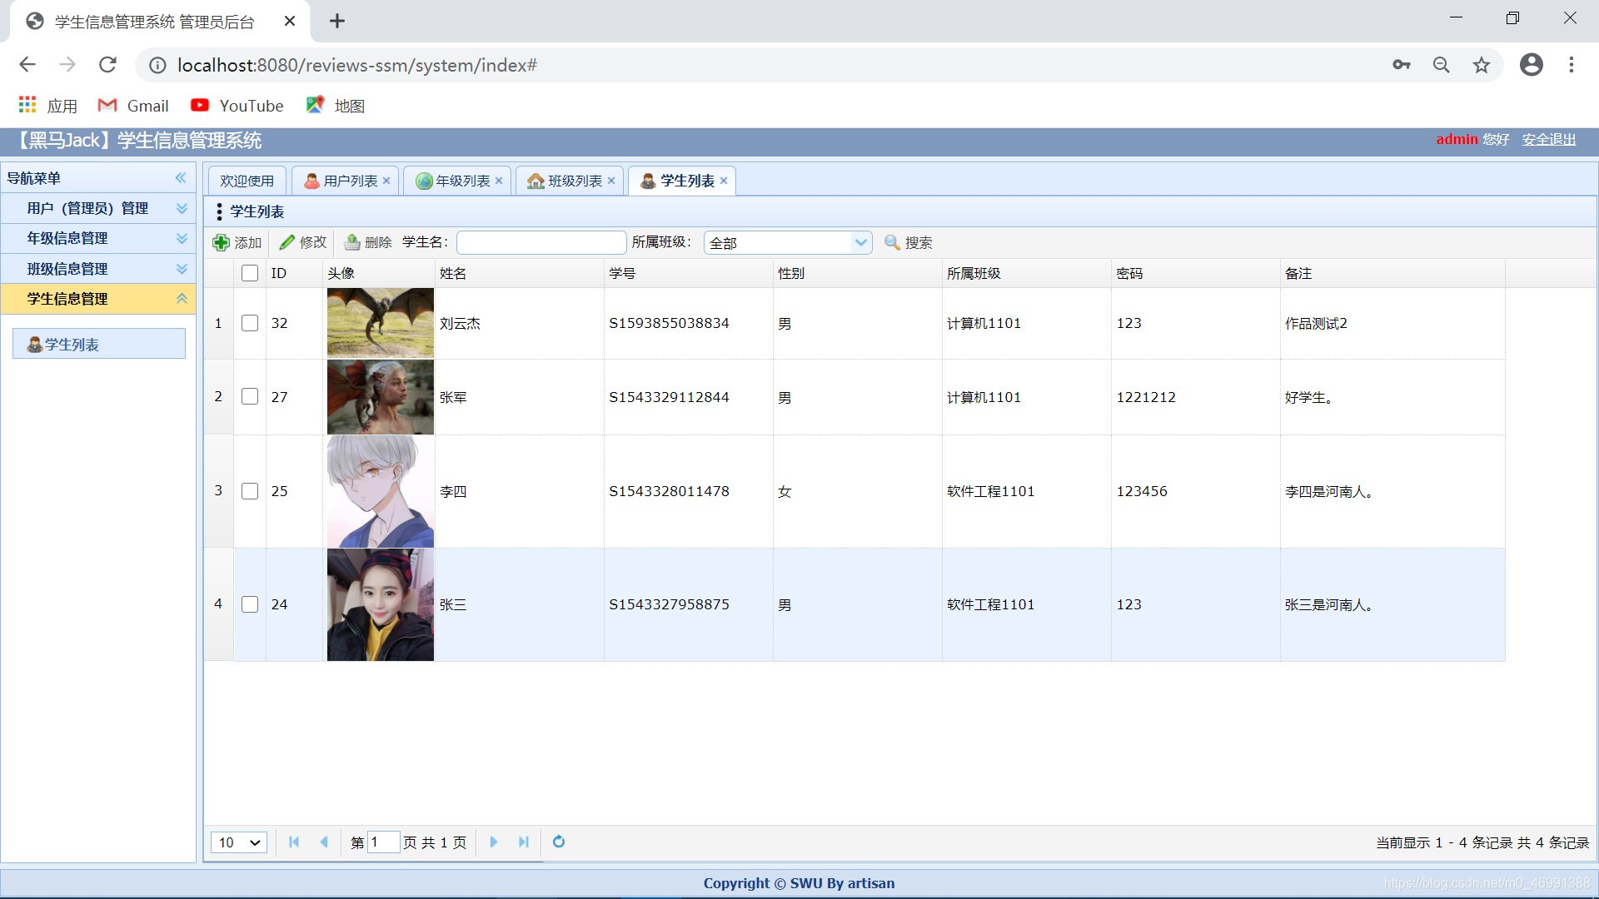Click the page number input field
Image resolution: width=1599 pixels, height=899 pixels.
tap(383, 842)
